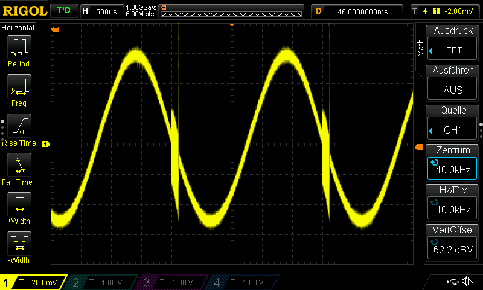Toggle Ausführen AUS setting
The height and width of the screenshot is (290, 483).
coord(452,83)
